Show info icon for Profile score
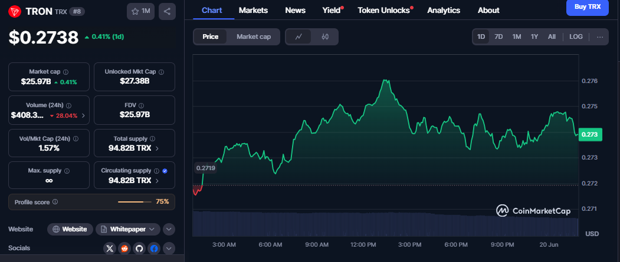The height and width of the screenshot is (262, 620). (55, 201)
